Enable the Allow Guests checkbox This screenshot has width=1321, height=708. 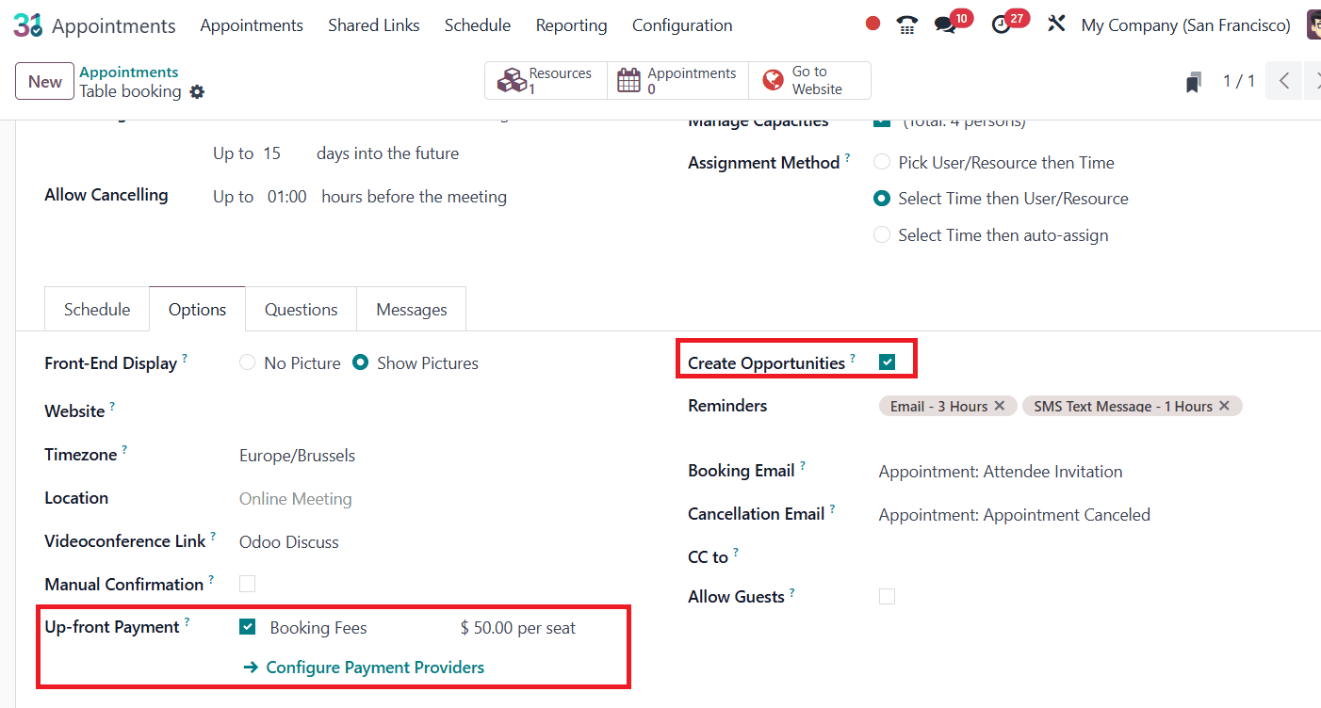pos(887,596)
